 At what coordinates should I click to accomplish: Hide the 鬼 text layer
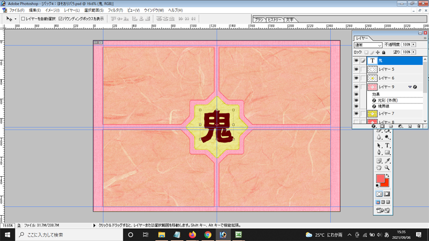(x=356, y=61)
